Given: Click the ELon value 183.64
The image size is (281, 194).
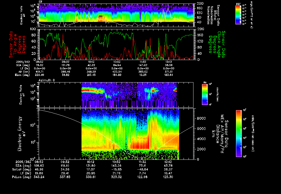Looking at the screenshot, I should click(168, 75).
